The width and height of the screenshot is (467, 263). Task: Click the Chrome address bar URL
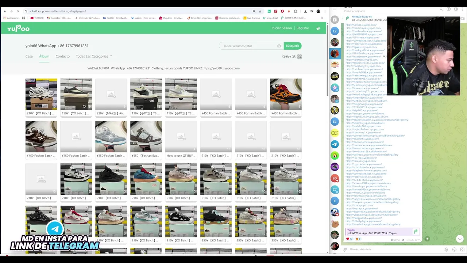click(x=58, y=11)
